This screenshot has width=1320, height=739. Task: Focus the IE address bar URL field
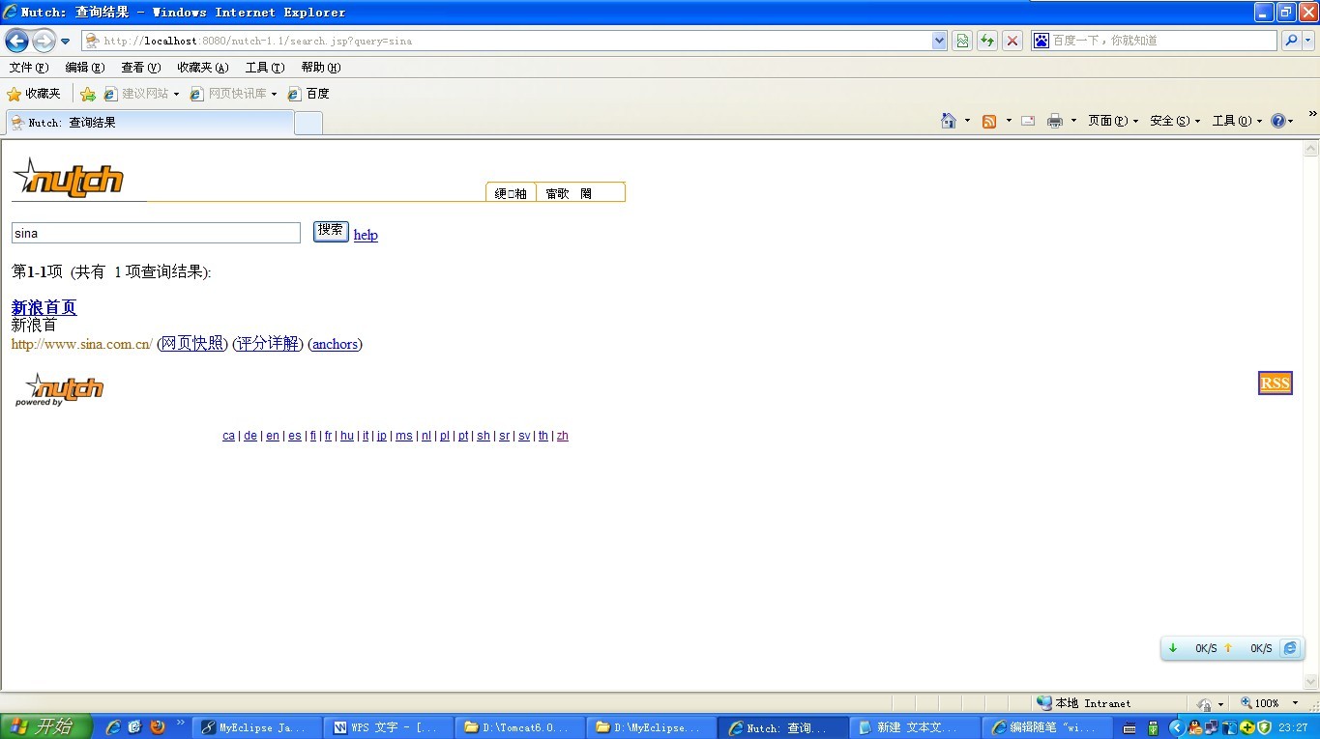point(507,41)
